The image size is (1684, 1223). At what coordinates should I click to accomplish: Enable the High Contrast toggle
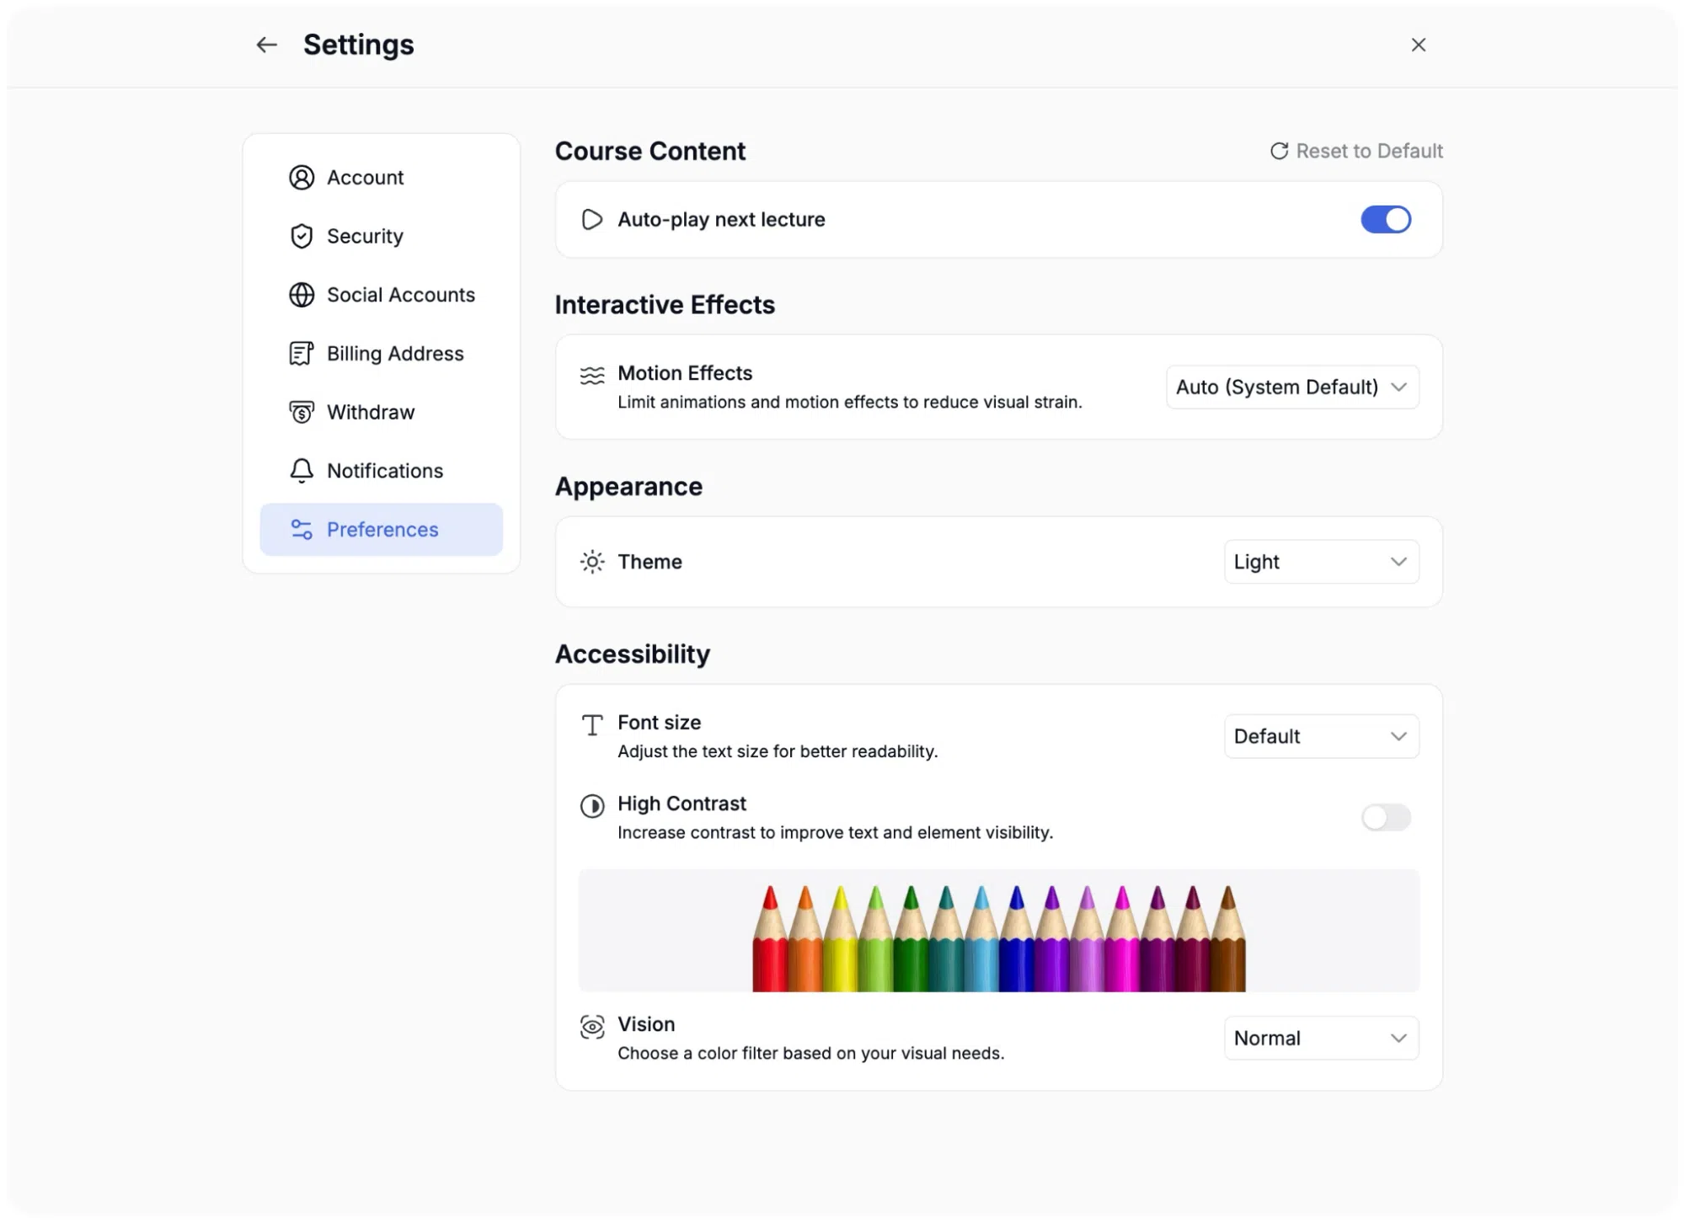click(1385, 817)
